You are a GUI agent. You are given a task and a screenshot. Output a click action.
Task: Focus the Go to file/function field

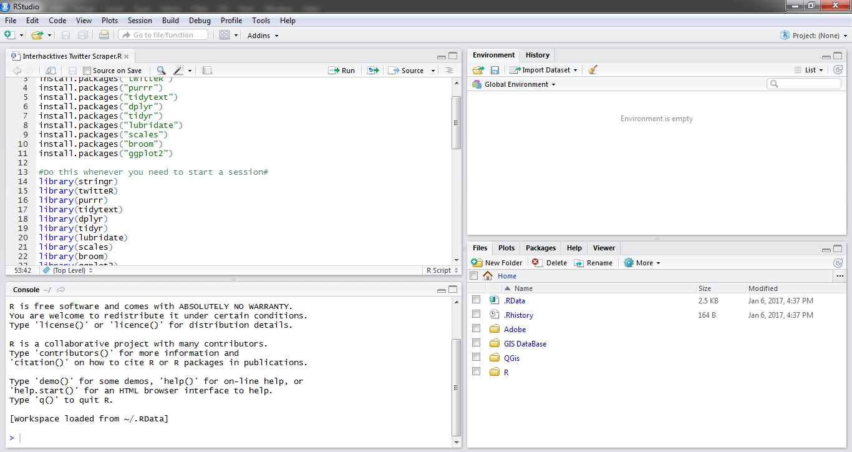[x=163, y=35]
